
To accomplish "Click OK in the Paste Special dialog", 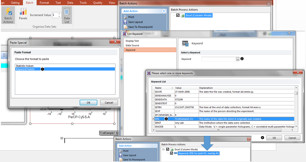I will pyautogui.click(x=88, y=103).
